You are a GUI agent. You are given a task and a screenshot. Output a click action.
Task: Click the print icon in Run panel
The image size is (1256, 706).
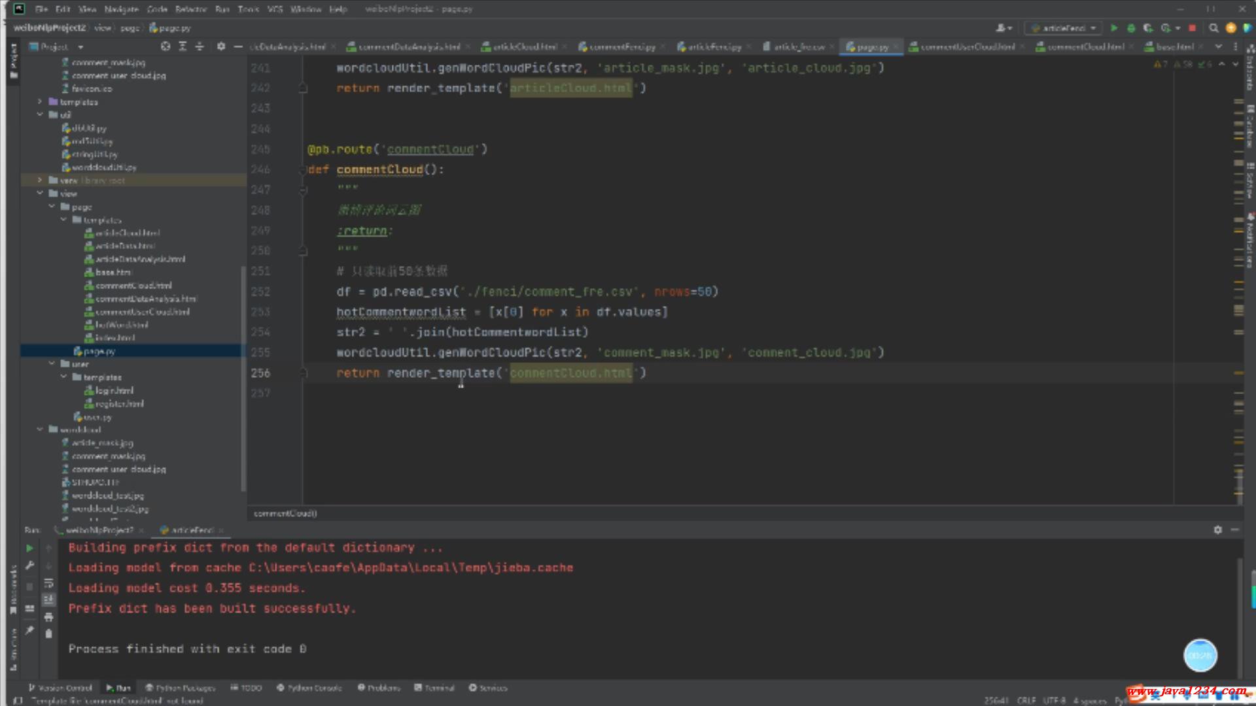click(x=48, y=616)
